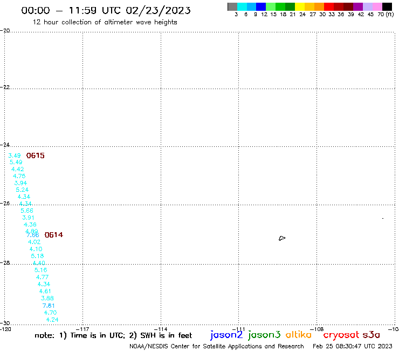Select the 4.75 wave height reading
399x351 pixels.
19,176
